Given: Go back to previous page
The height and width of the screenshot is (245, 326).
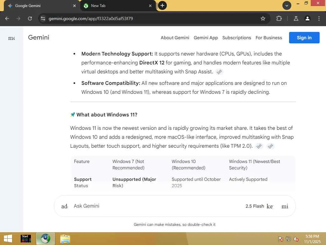Looking at the screenshot, I should pos(7,19).
